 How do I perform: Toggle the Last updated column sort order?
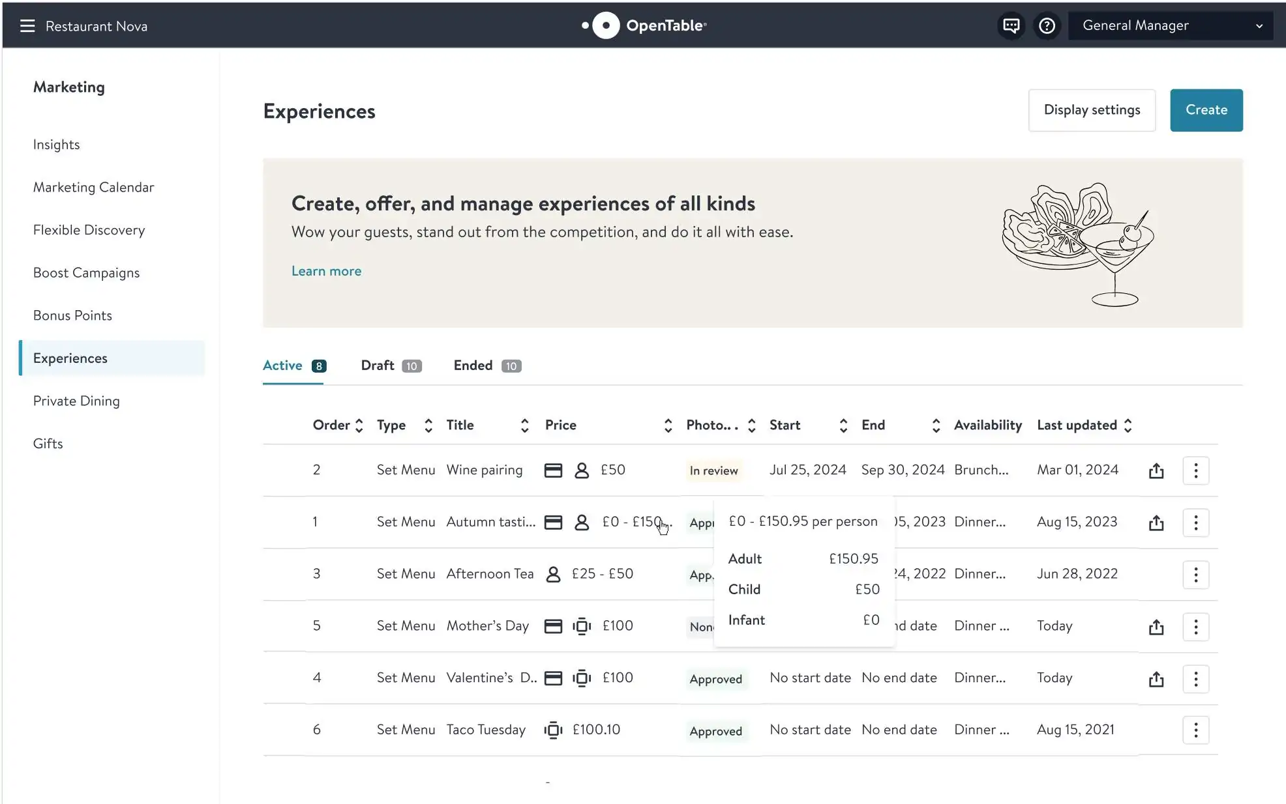(1129, 424)
